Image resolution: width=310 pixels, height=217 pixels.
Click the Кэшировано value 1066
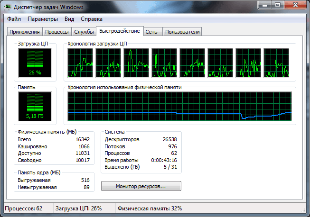click(x=84, y=146)
